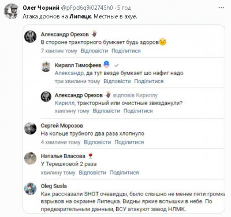
Task: Click the Кирилл mention in Орехов's reply
Action: 64,103
